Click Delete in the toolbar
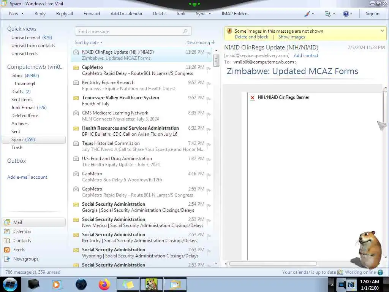The height and width of the screenshot is (292, 389). point(159,14)
